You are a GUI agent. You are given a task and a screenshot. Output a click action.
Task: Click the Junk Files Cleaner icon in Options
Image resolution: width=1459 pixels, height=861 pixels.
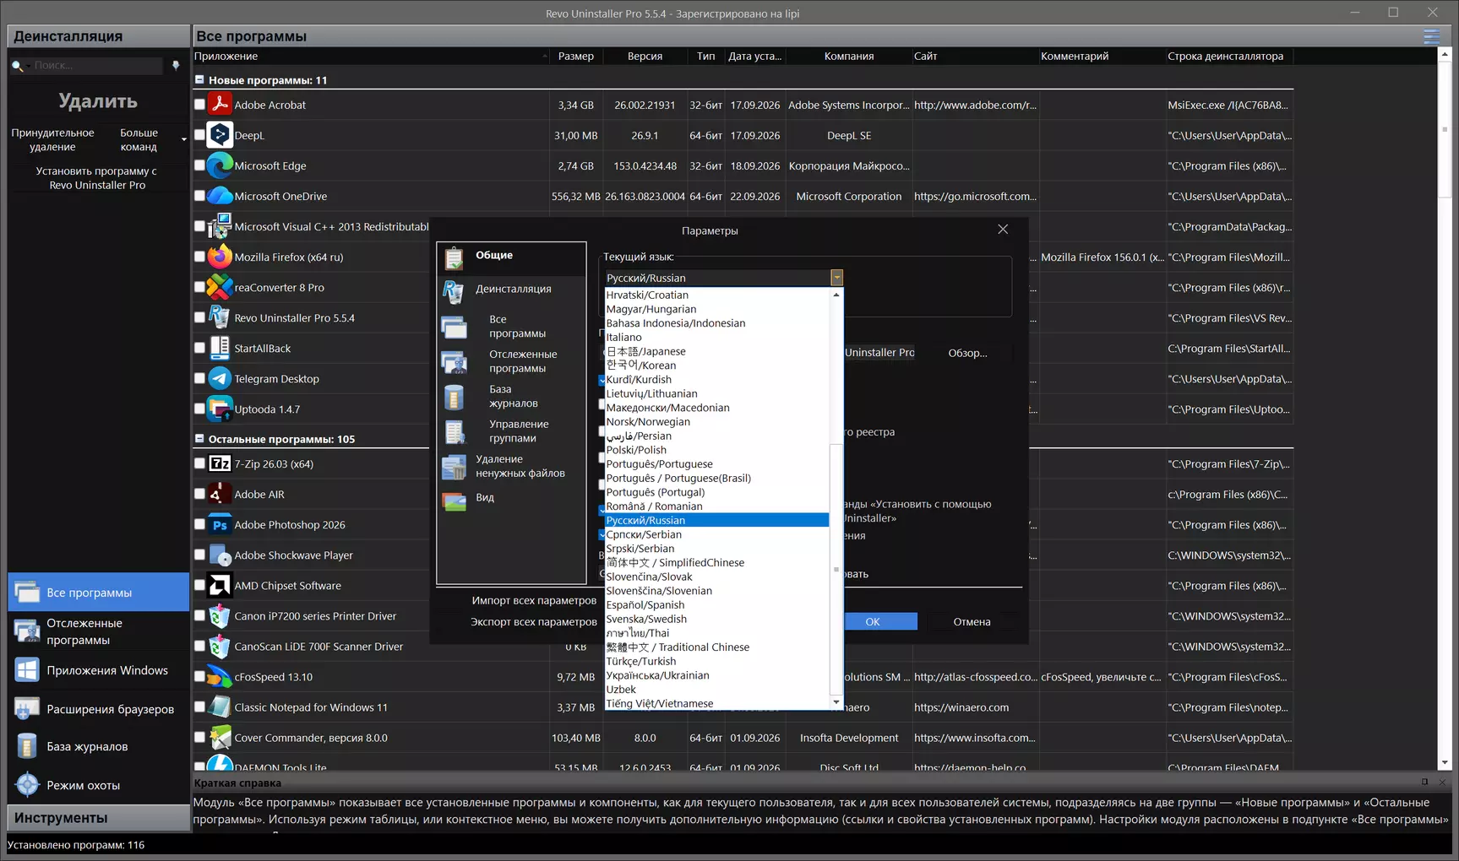tap(455, 467)
